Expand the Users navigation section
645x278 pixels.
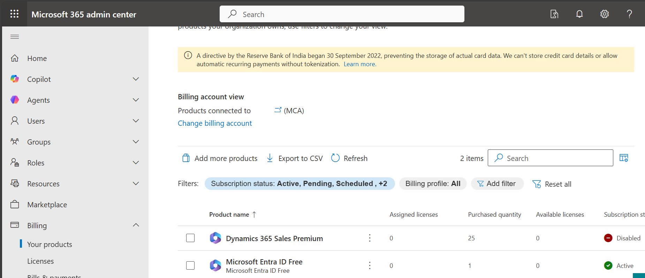point(136,121)
